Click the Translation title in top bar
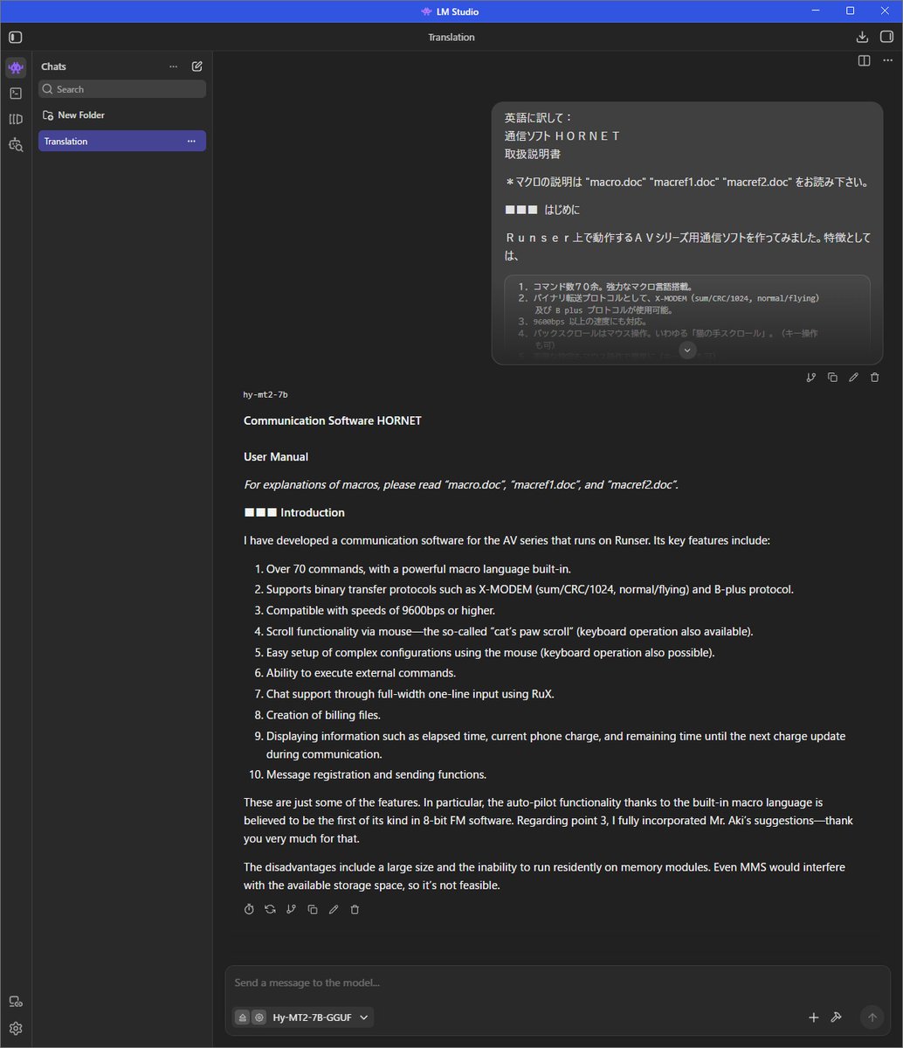Image resolution: width=903 pixels, height=1048 pixels. (451, 38)
